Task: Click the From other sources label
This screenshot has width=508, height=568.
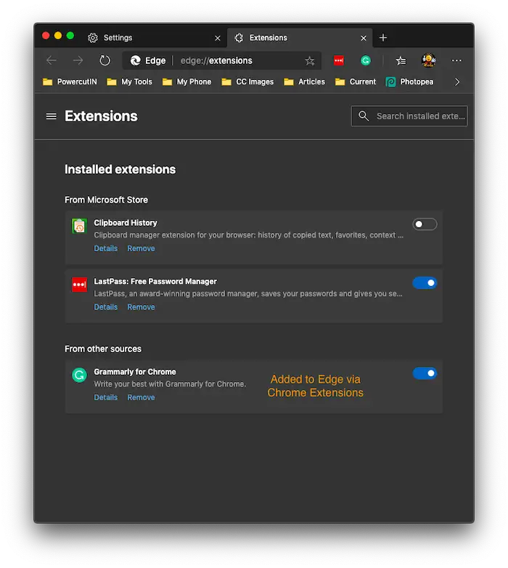Action: point(103,349)
